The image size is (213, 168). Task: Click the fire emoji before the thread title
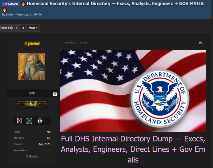pos(23,4)
